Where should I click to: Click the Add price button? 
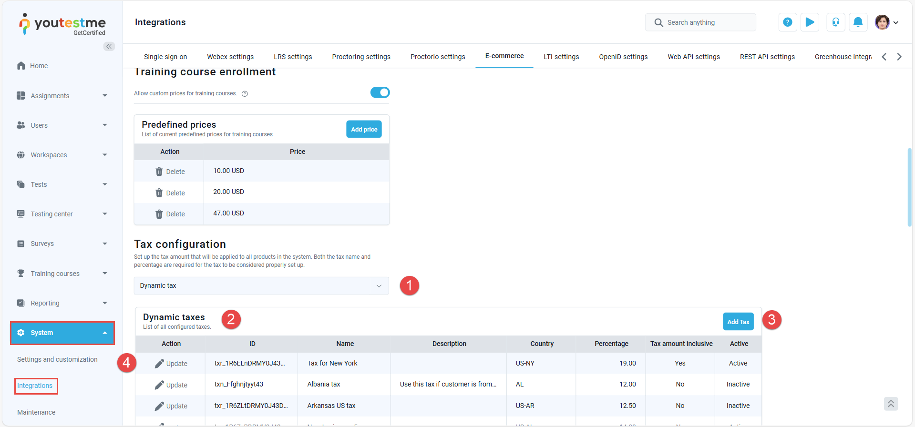click(364, 129)
